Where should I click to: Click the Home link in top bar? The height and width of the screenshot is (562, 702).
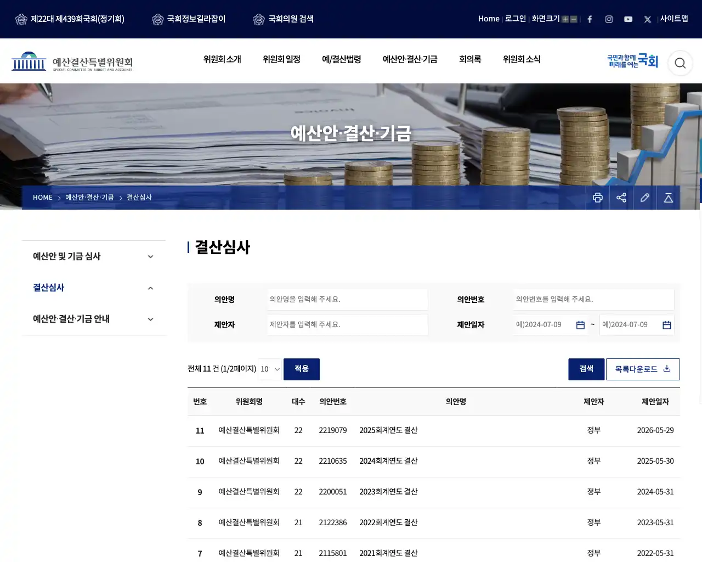489,19
